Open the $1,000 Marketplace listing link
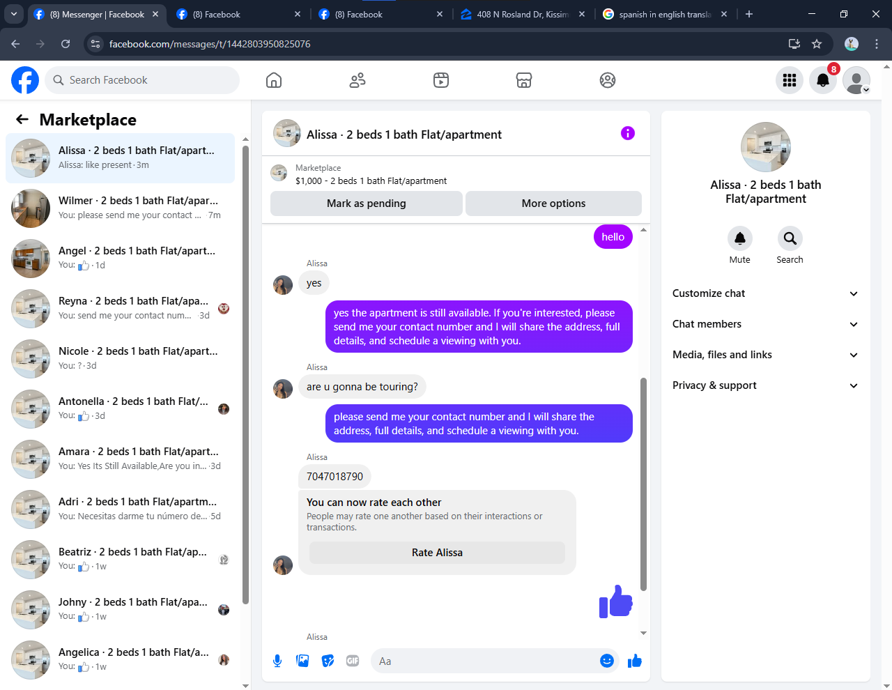The width and height of the screenshot is (892, 690). click(371, 181)
